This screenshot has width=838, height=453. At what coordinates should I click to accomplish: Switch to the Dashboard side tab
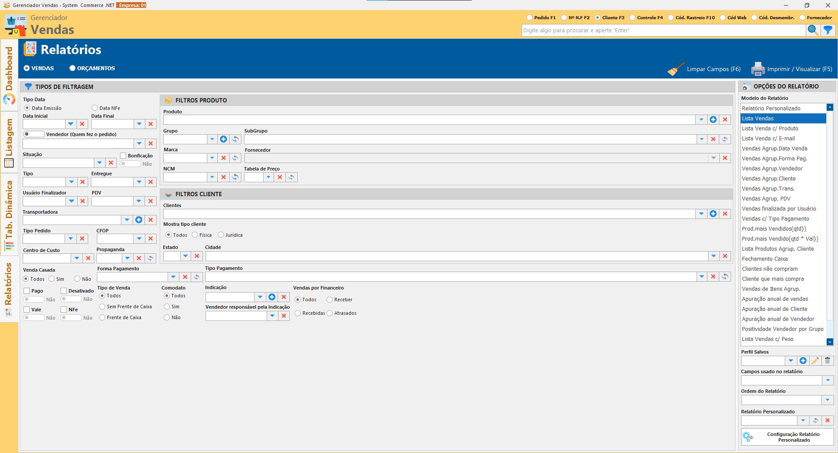9,75
